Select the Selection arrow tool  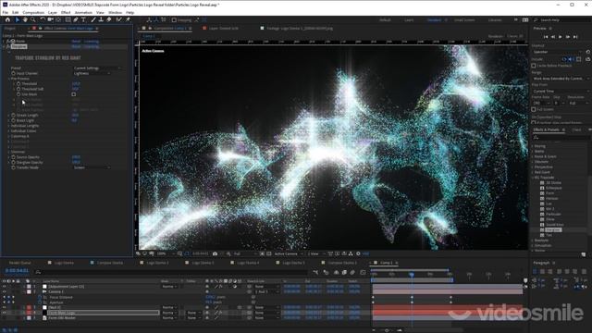point(18,19)
